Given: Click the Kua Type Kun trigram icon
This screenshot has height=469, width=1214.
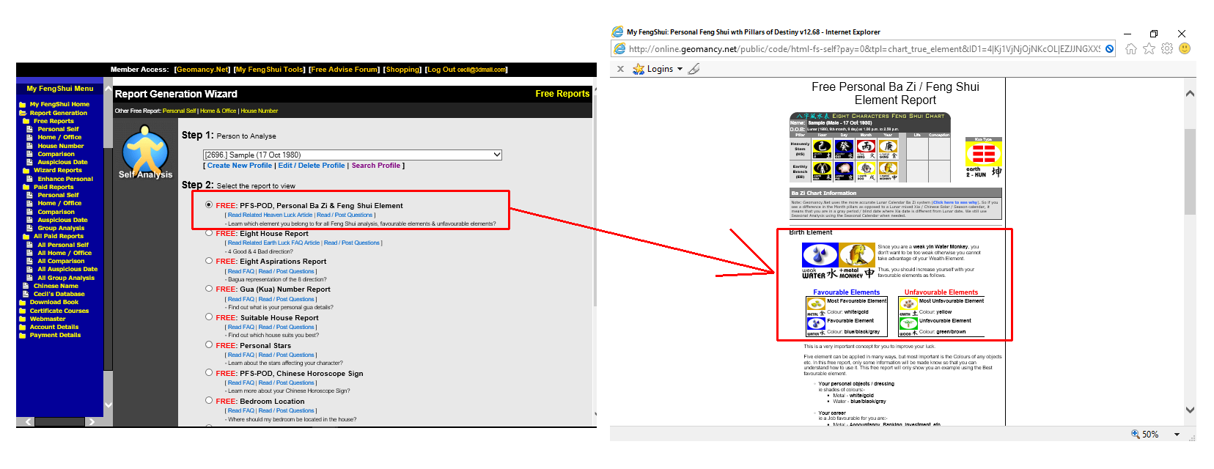Looking at the screenshot, I should tap(983, 155).
